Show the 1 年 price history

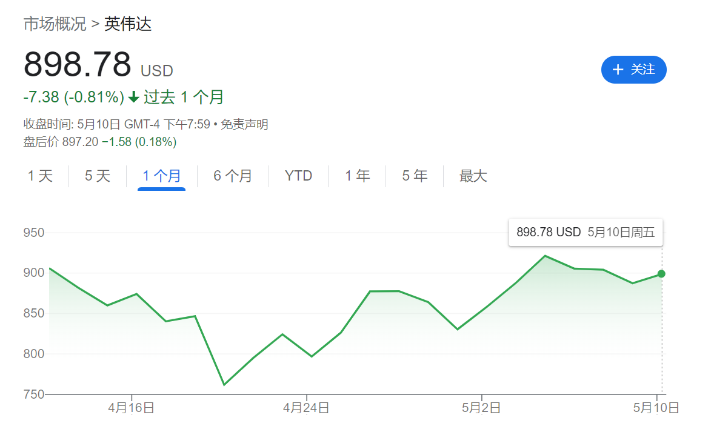[x=357, y=176]
